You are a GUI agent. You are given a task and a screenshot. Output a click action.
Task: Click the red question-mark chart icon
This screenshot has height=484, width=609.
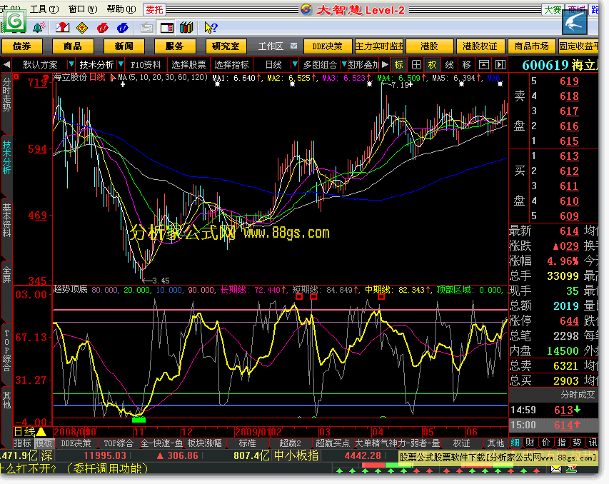pos(62,28)
